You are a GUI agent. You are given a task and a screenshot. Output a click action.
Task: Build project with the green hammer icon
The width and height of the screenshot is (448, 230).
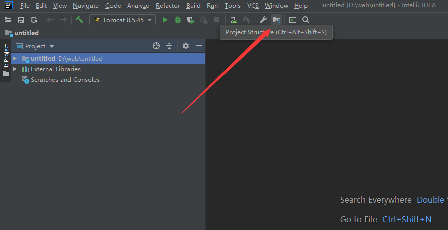pyautogui.click(x=79, y=20)
